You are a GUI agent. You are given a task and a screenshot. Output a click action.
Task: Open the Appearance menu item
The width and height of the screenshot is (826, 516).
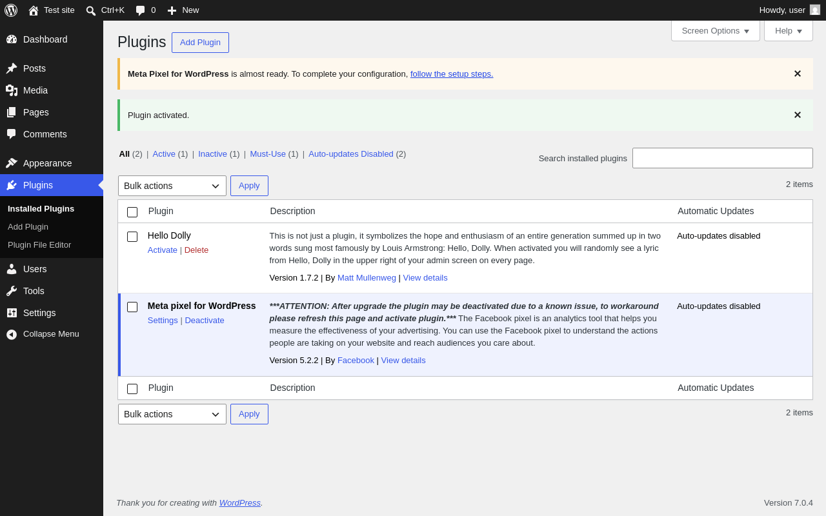click(52, 163)
